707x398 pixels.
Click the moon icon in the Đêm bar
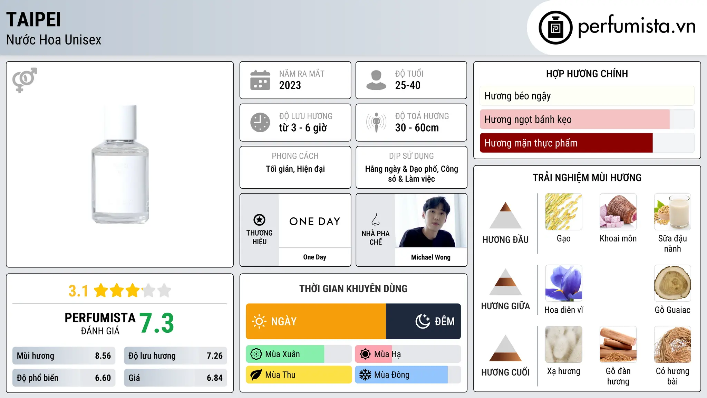(x=423, y=321)
